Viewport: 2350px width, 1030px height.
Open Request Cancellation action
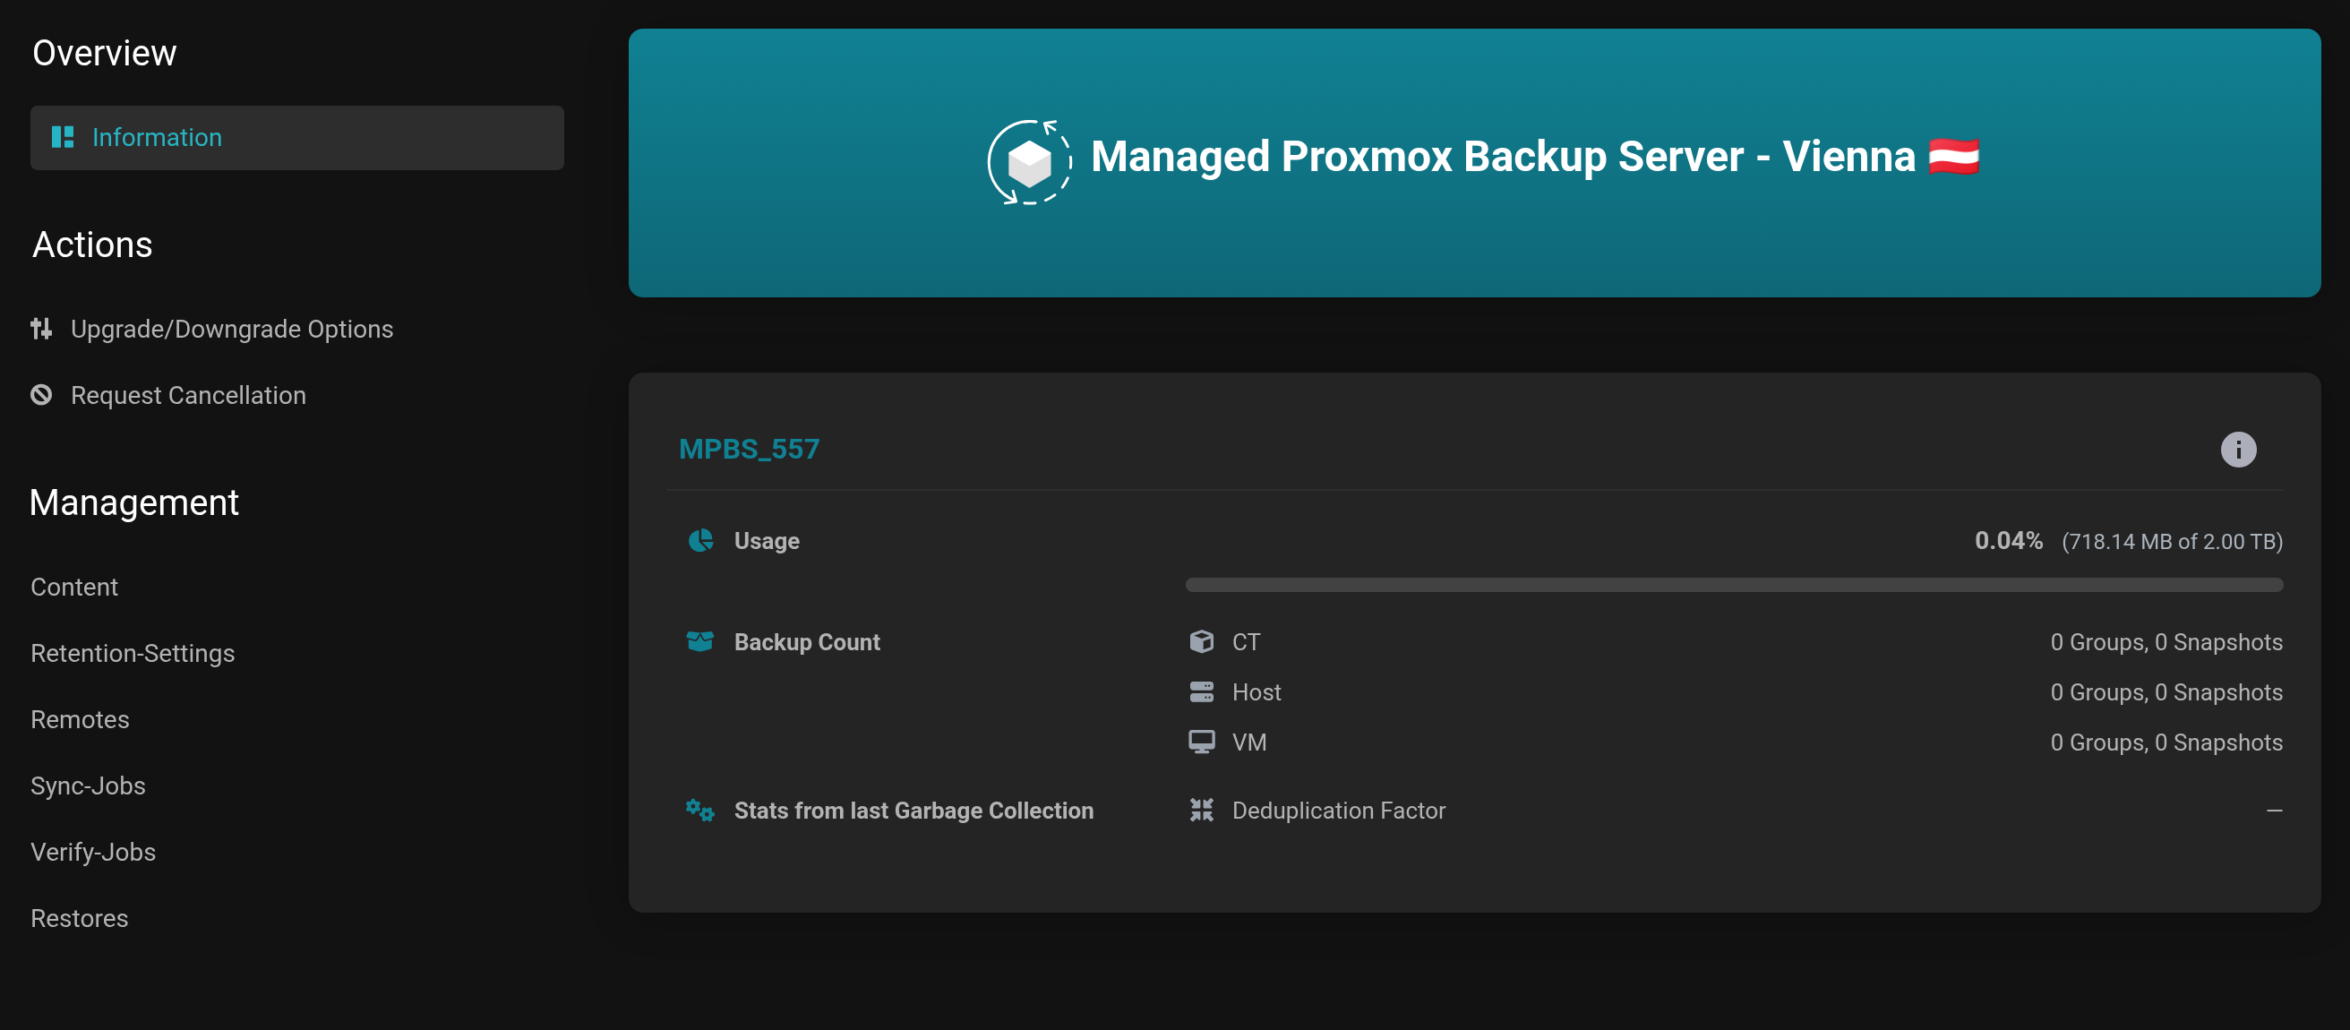click(x=188, y=395)
